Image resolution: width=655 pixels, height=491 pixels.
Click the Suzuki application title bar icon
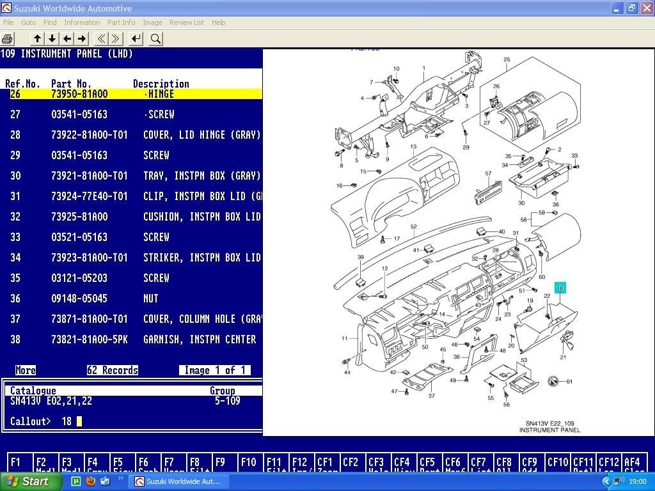point(6,8)
